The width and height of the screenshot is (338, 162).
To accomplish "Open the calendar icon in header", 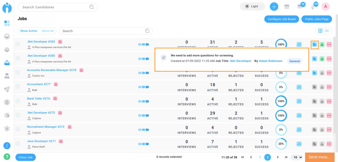I will [x=287, y=7].
